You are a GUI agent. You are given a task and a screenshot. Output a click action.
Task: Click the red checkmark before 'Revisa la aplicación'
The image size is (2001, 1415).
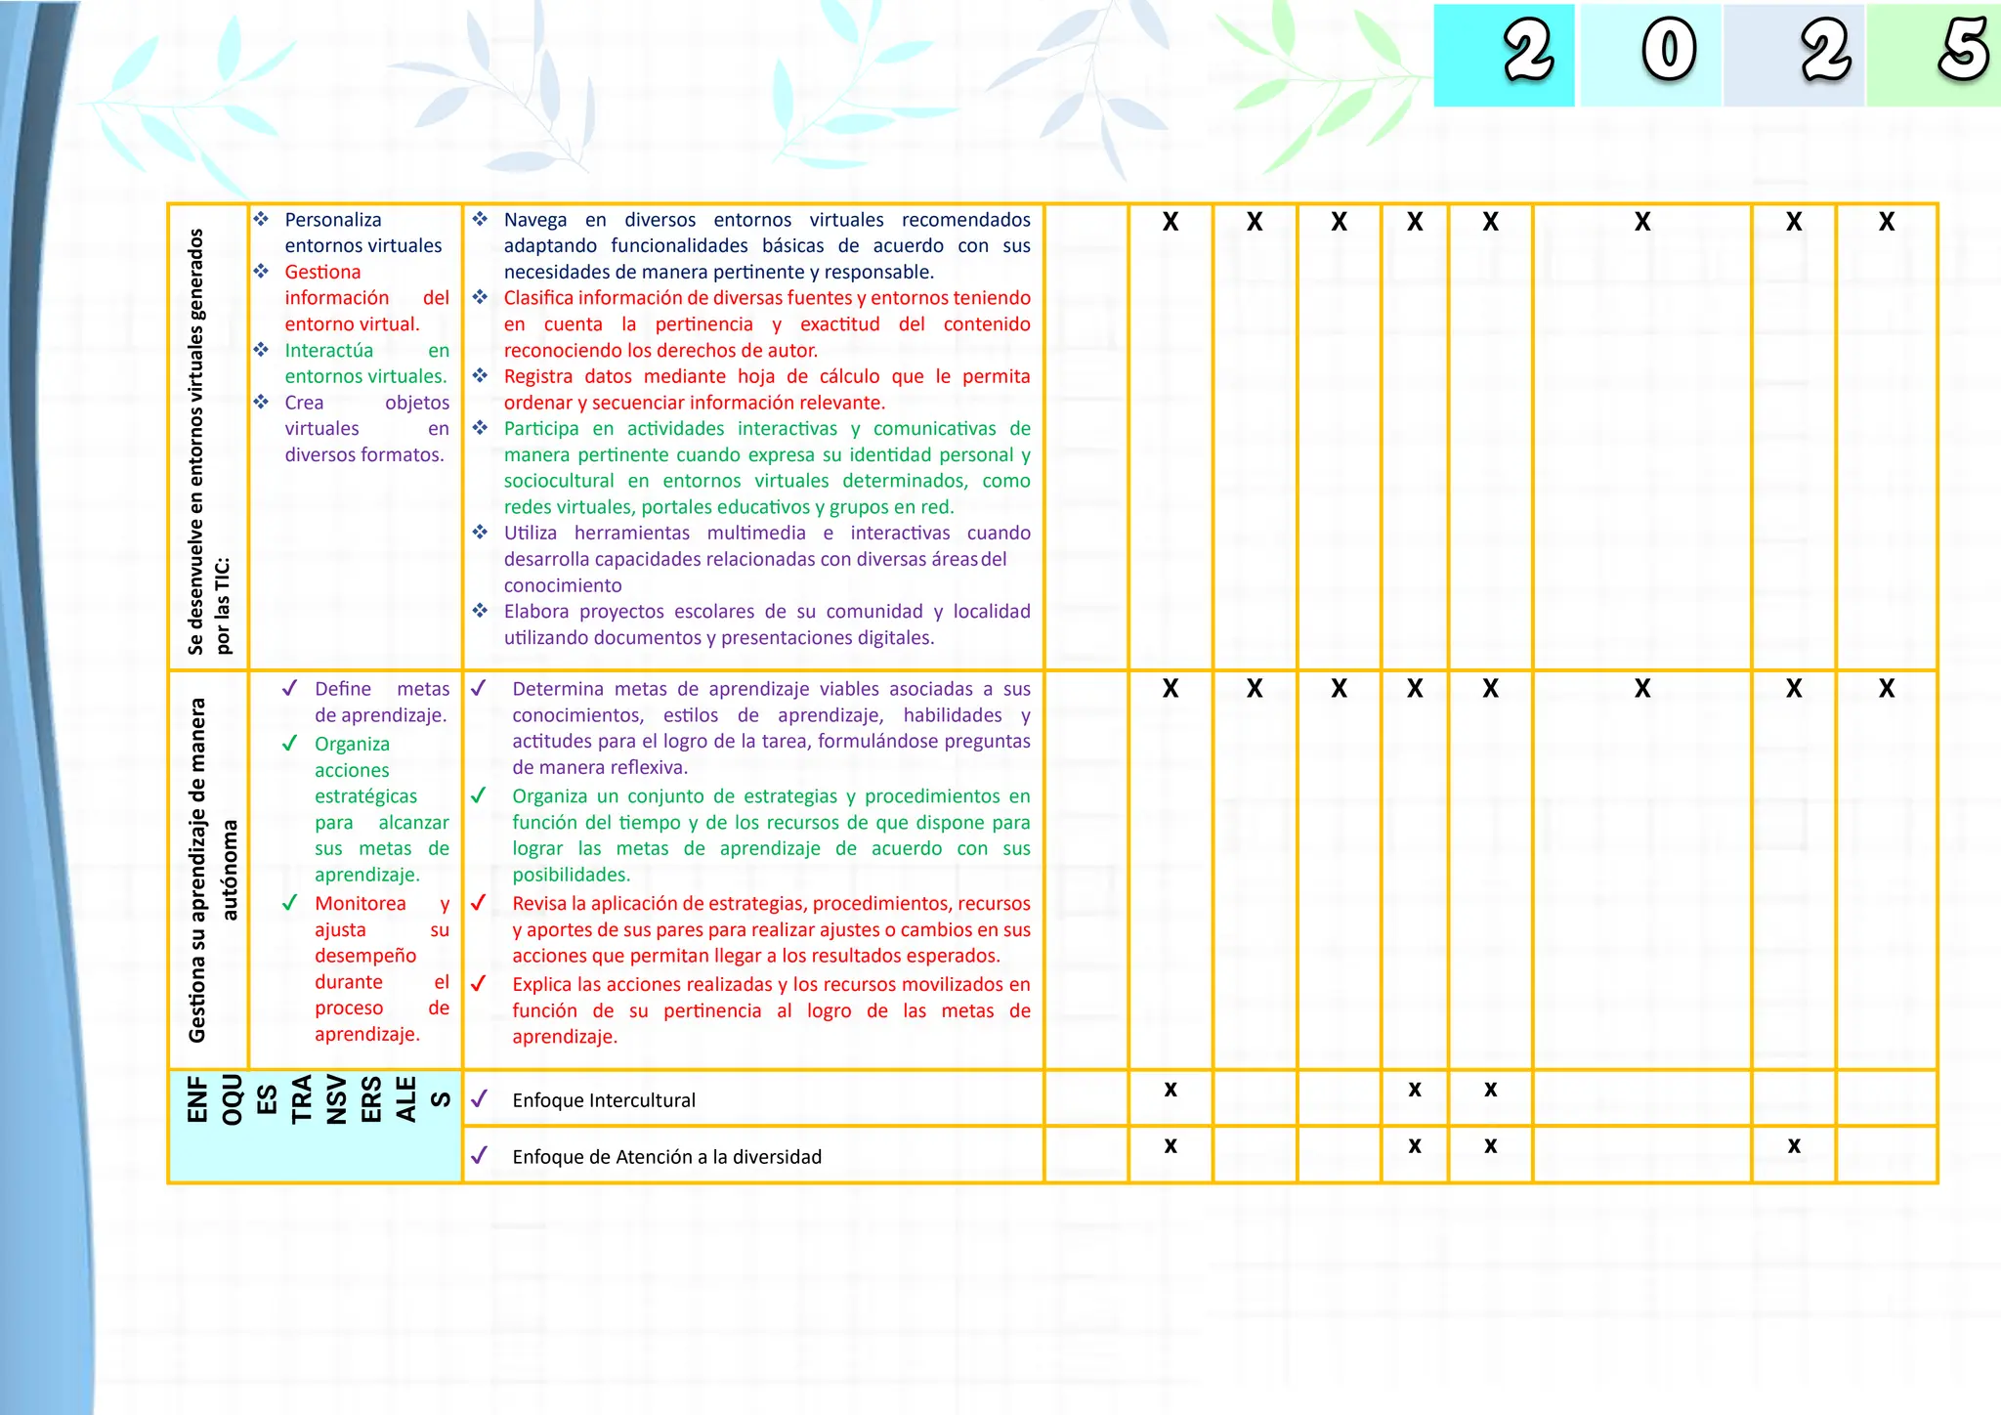[478, 902]
